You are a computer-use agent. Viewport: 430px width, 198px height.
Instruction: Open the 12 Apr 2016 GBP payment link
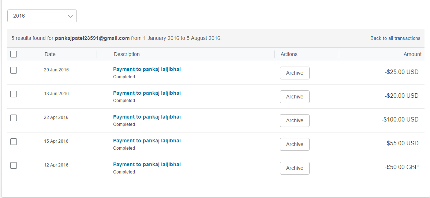(x=147, y=164)
